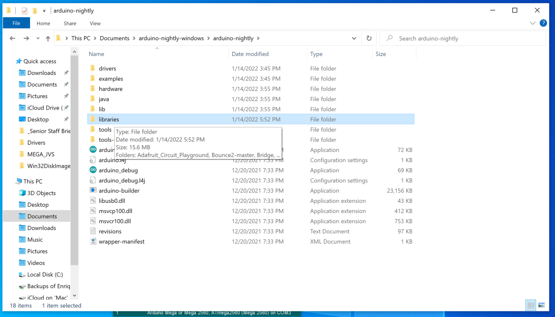This screenshot has height=317, width=555.
Task: Select the hardware folder
Action: 250,89
